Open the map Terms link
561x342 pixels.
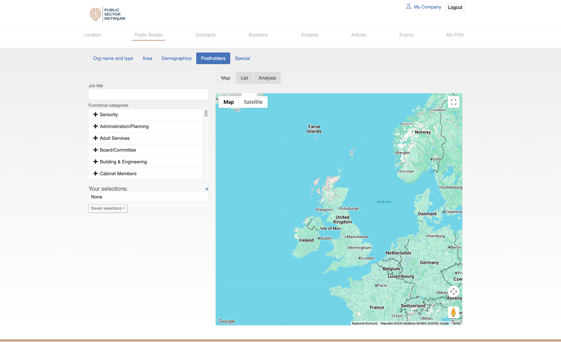456,323
